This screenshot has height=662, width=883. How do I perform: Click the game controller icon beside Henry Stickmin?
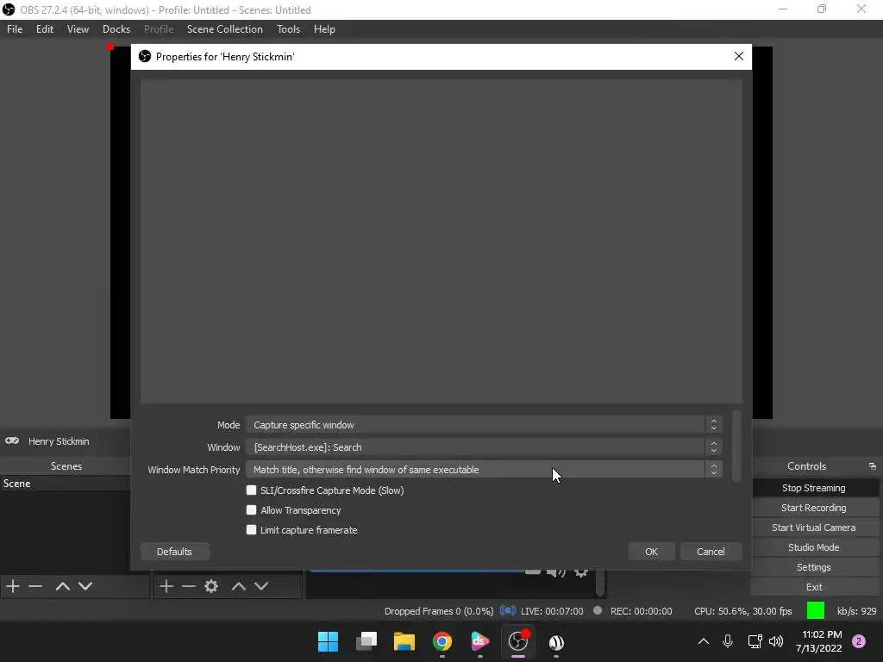click(x=12, y=440)
